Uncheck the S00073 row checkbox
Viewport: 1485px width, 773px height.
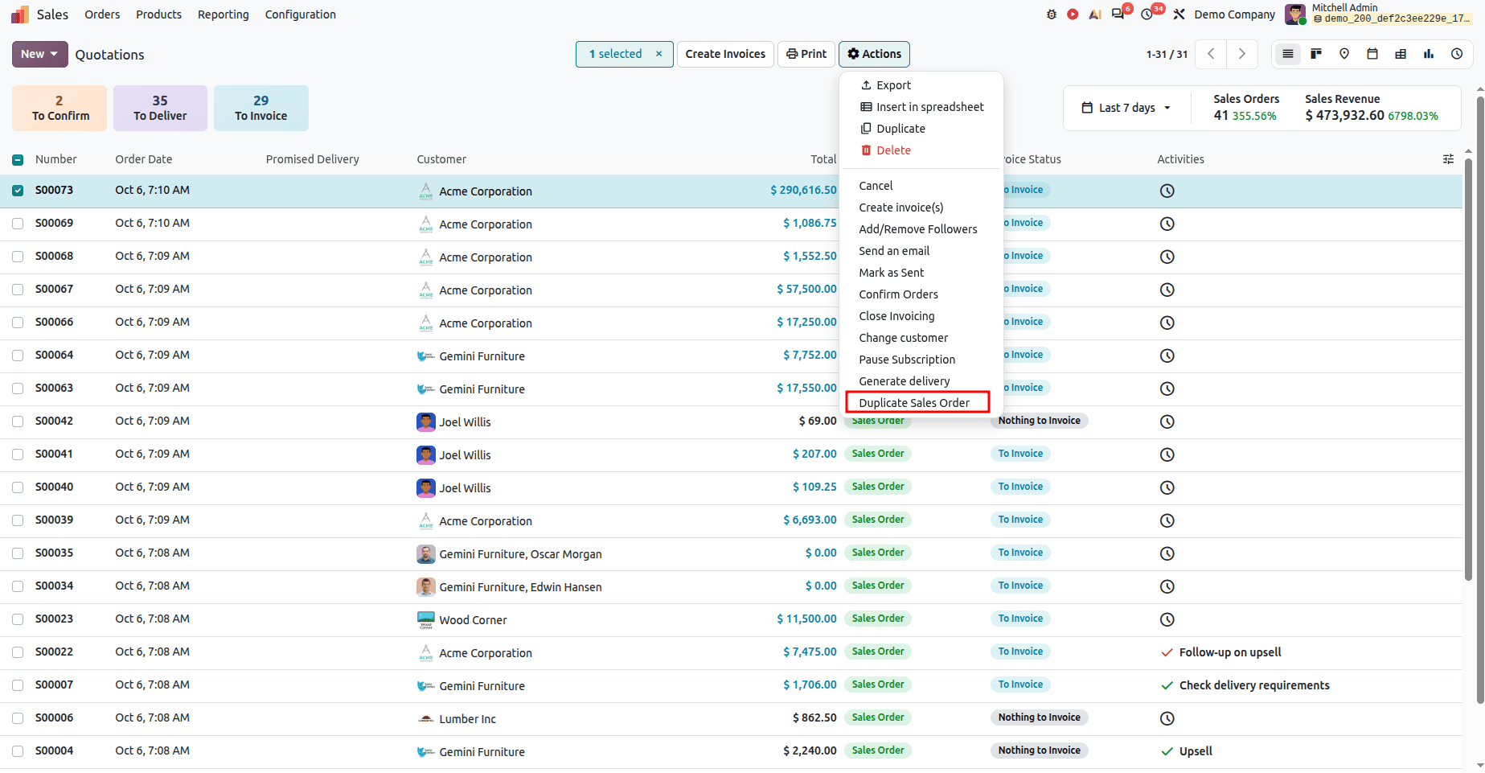coord(18,191)
